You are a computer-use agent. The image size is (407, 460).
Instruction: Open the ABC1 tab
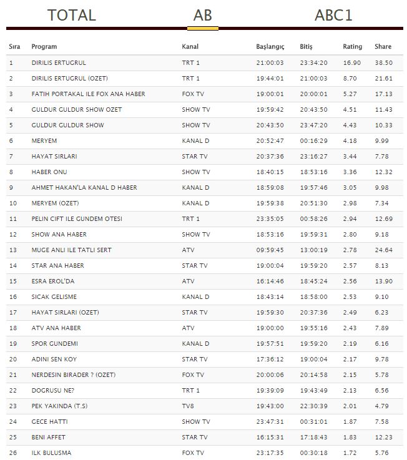[x=333, y=15]
